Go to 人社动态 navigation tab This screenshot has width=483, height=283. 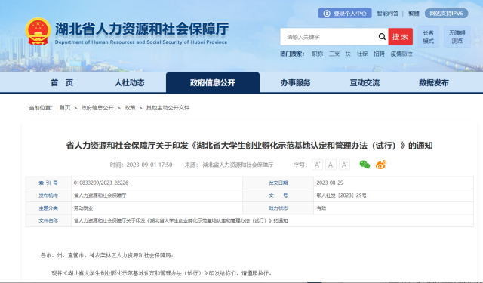[x=129, y=82]
